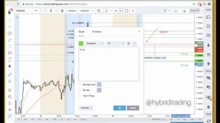Screen dimensions: 220x123
Task: Expand the Forex STF layout dropdown
Action: click(x=202, y=11)
